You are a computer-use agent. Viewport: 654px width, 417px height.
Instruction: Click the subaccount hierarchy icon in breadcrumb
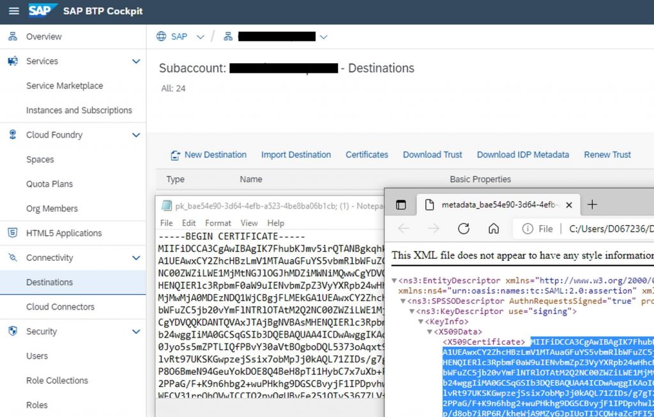coord(228,36)
